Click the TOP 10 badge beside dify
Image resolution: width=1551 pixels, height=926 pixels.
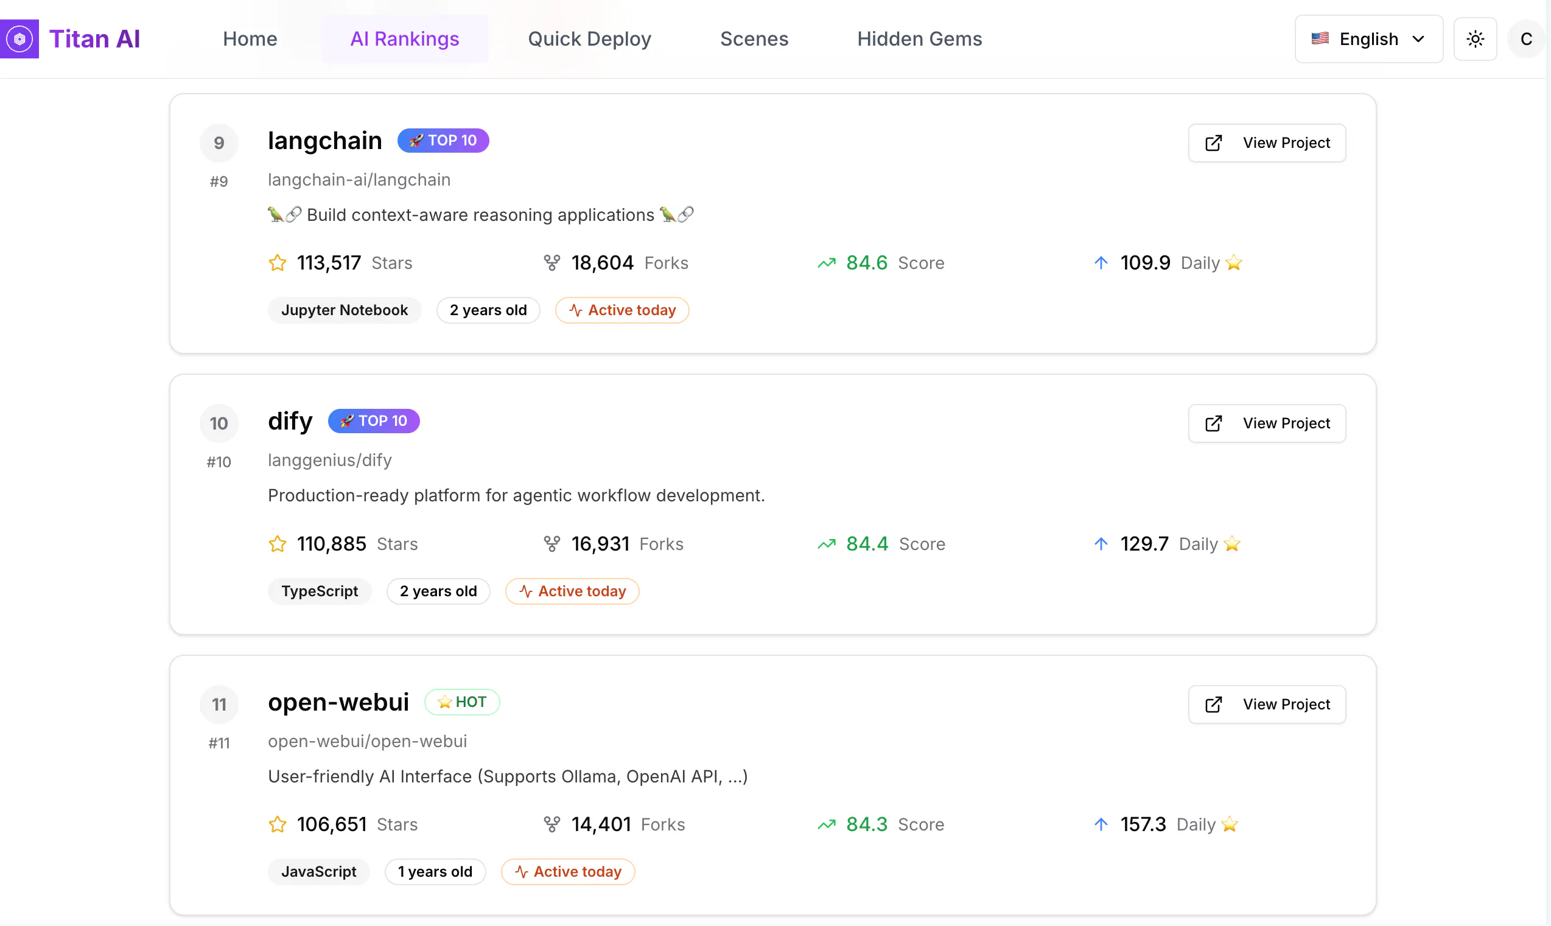[x=374, y=421]
